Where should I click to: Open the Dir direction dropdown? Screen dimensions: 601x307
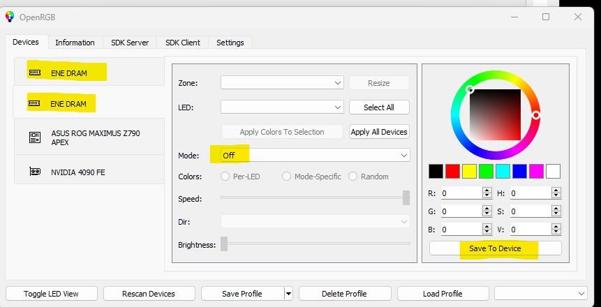[315, 222]
